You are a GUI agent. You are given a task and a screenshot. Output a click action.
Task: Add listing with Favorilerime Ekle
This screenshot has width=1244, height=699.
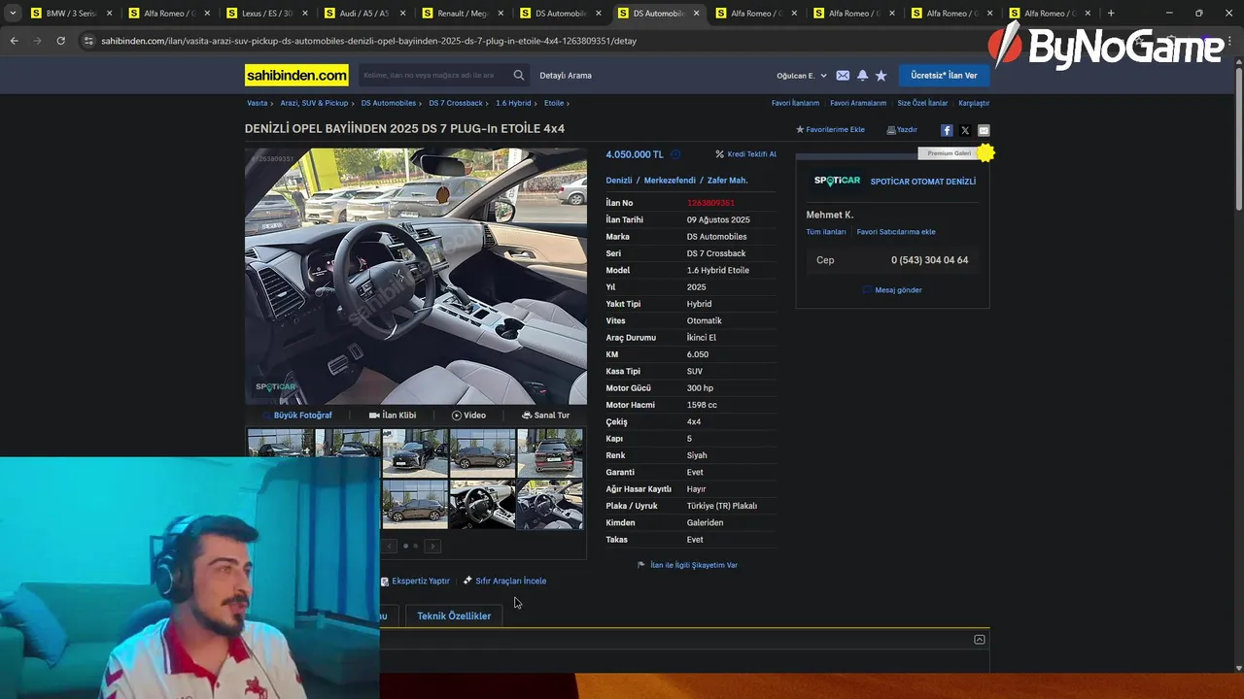(x=830, y=130)
